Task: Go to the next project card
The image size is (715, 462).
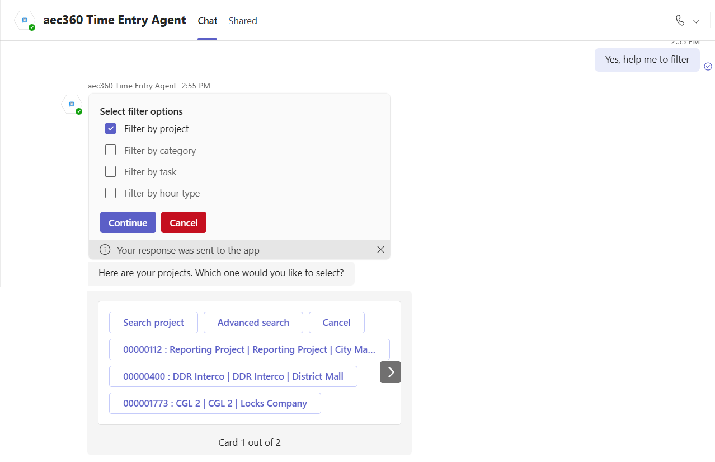Action: point(391,372)
